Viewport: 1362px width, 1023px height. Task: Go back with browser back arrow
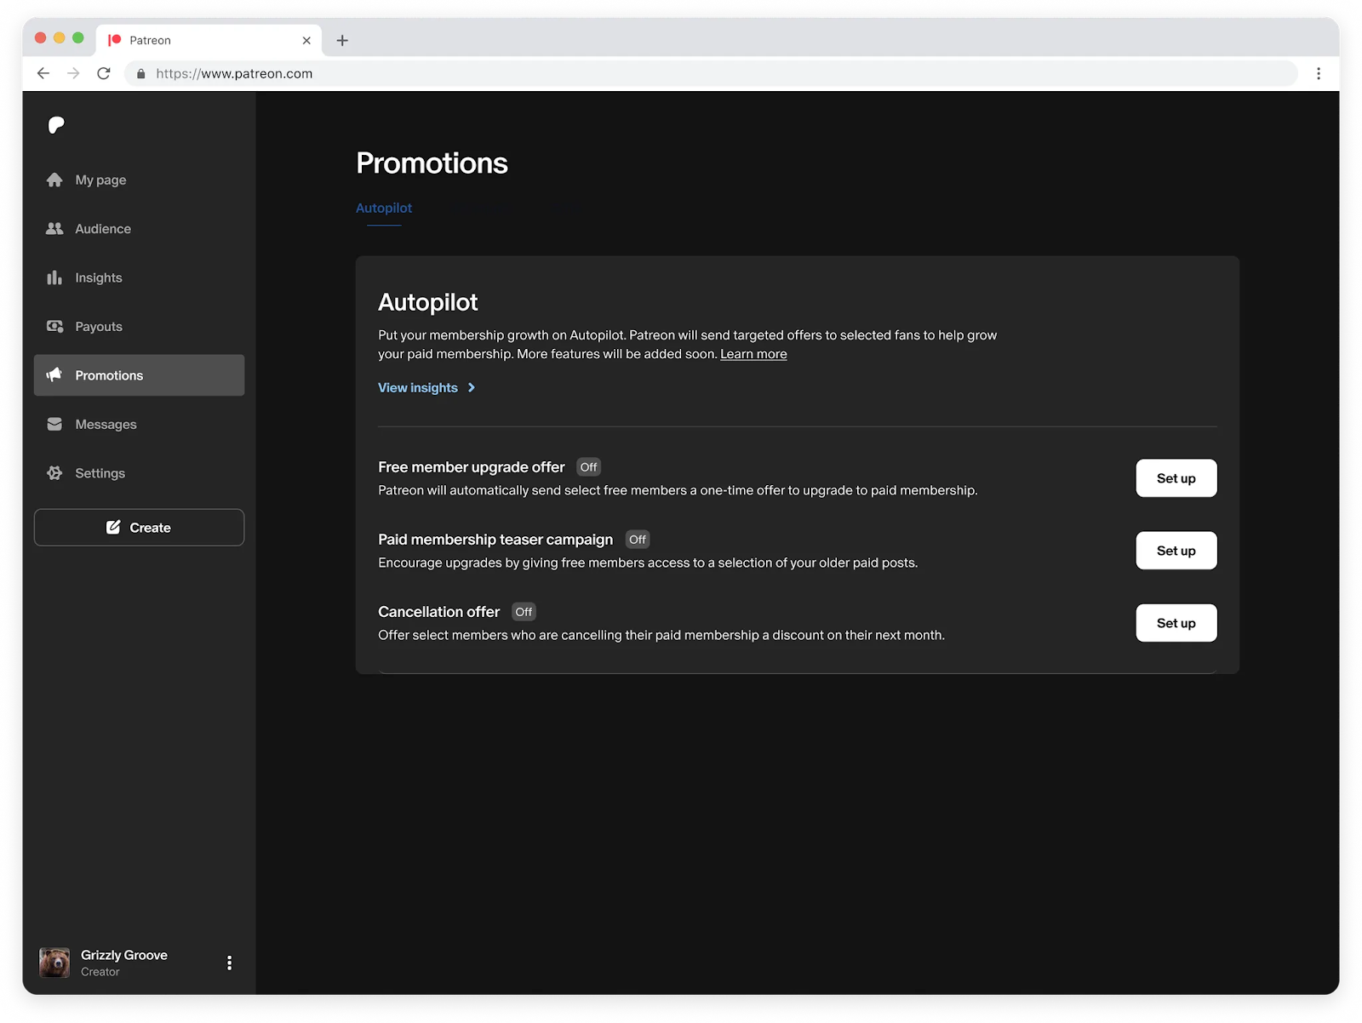(x=43, y=73)
